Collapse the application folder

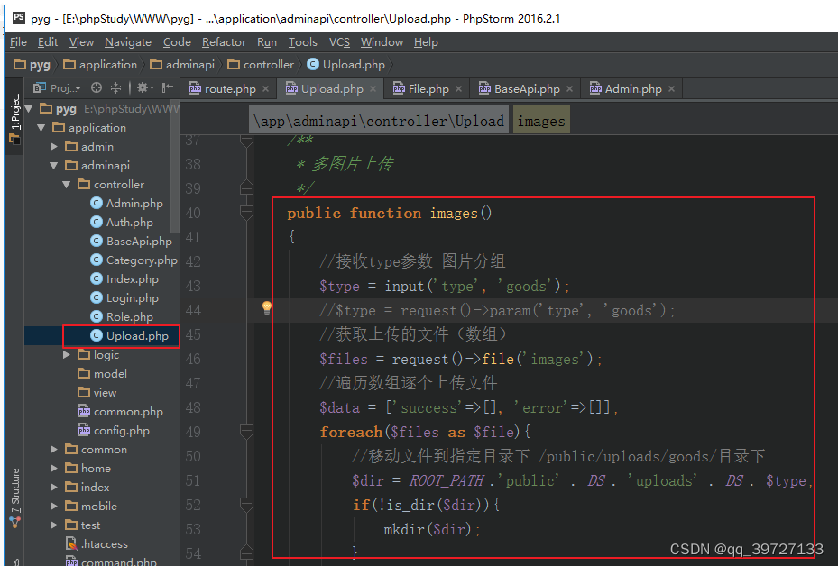point(41,128)
